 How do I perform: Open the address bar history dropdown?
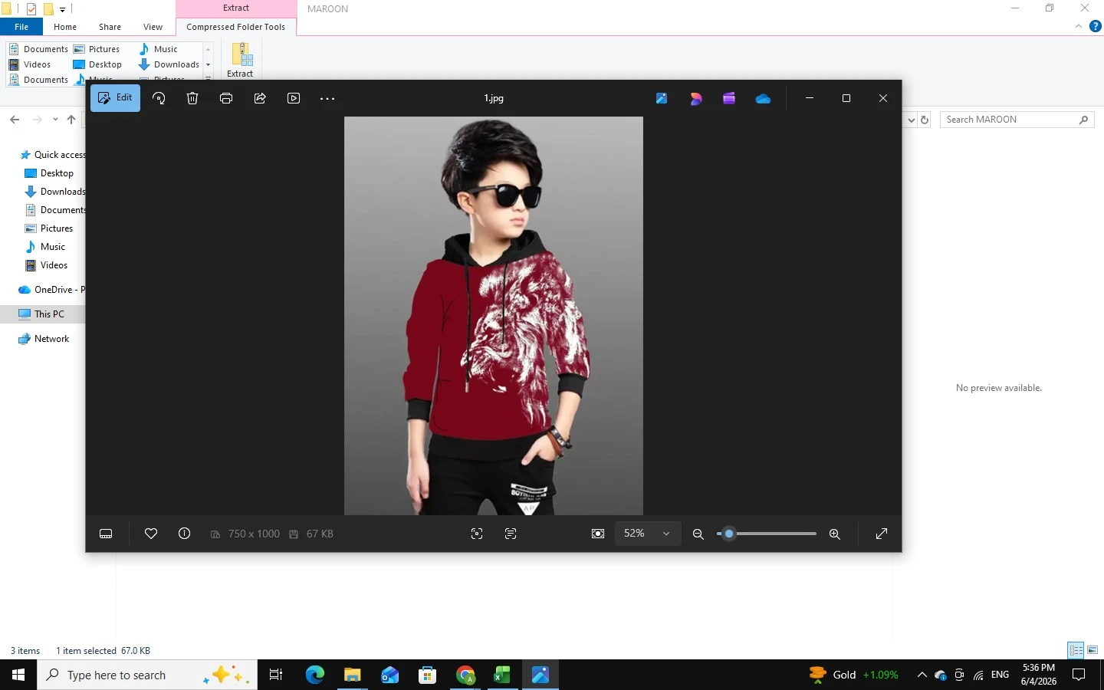coord(911,120)
